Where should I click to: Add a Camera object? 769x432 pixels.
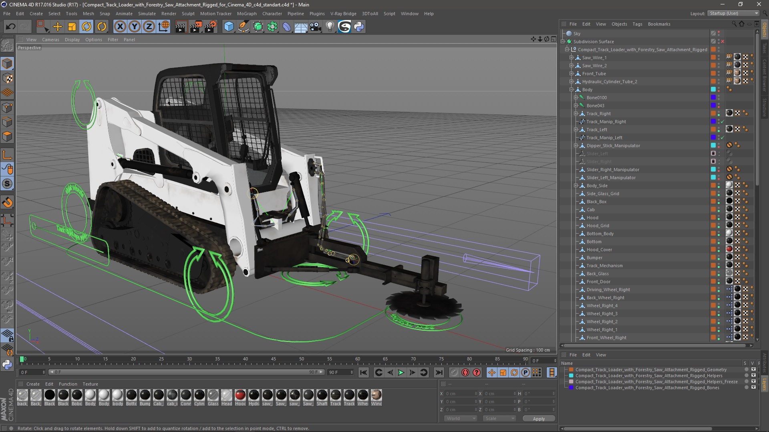click(315, 27)
